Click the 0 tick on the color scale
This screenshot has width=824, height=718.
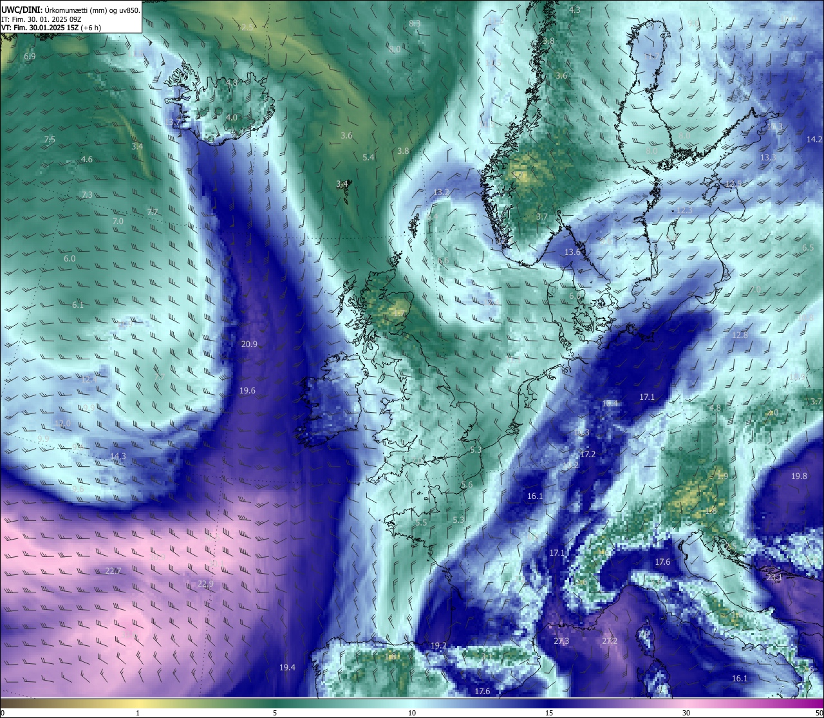coord(3,713)
